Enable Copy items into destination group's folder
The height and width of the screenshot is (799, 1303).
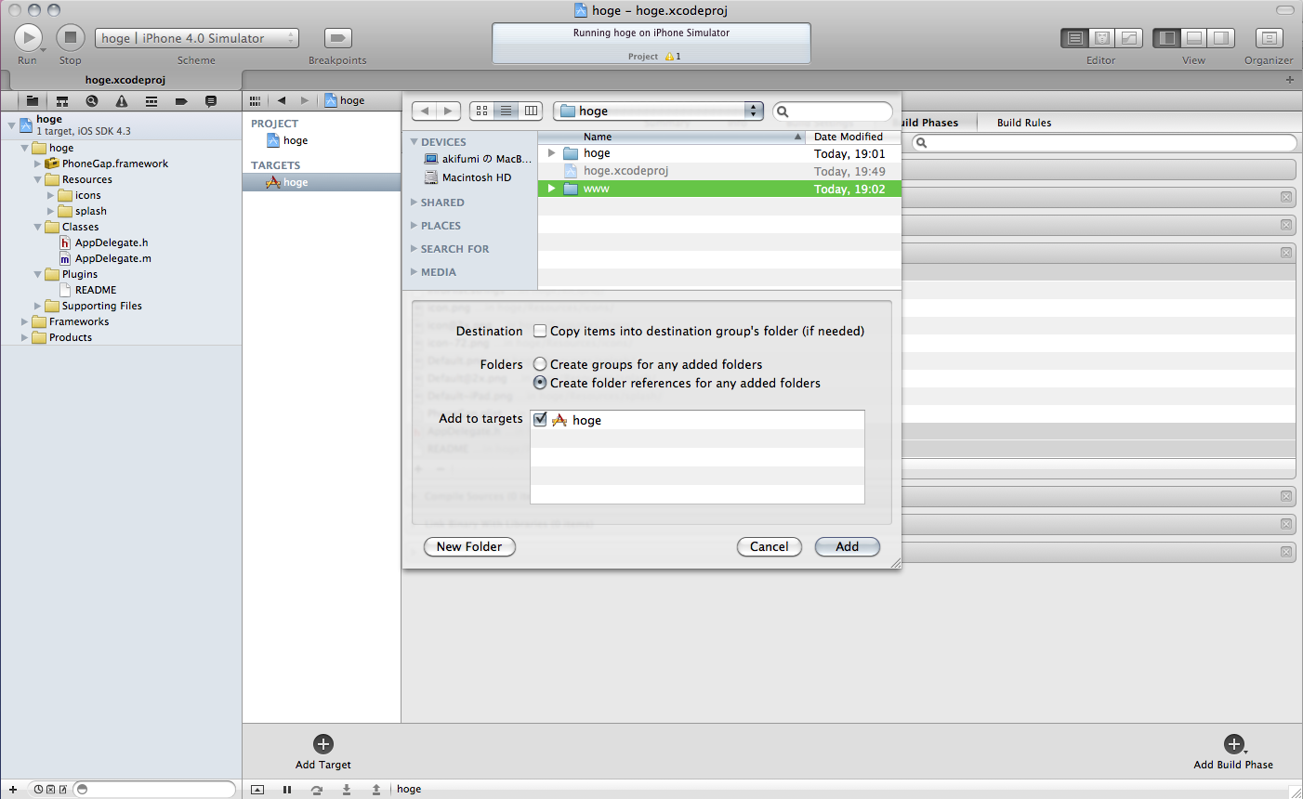pyautogui.click(x=540, y=331)
